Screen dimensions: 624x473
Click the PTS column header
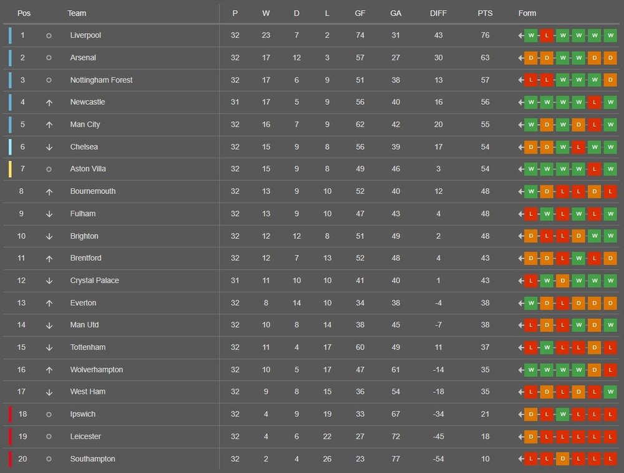[x=485, y=13]
